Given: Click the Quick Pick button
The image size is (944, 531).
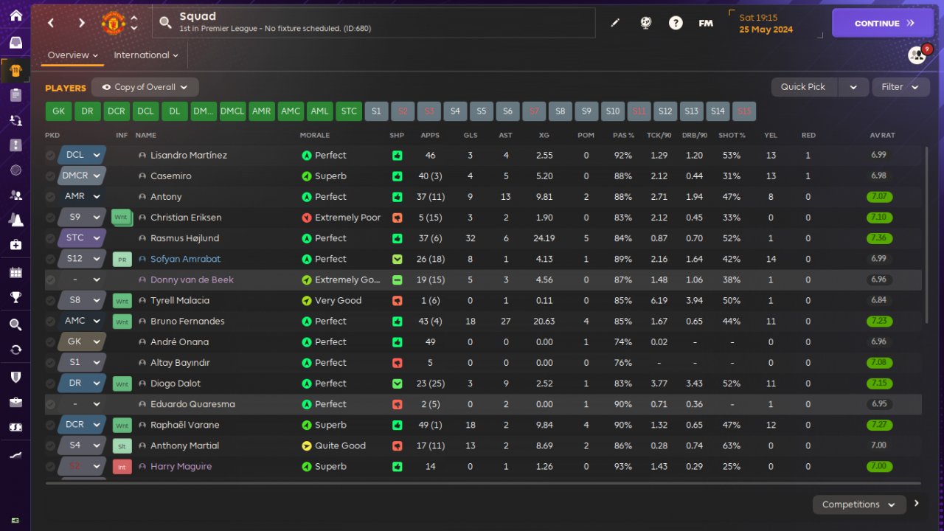Looking at the screenshot, I should [803, 87].
